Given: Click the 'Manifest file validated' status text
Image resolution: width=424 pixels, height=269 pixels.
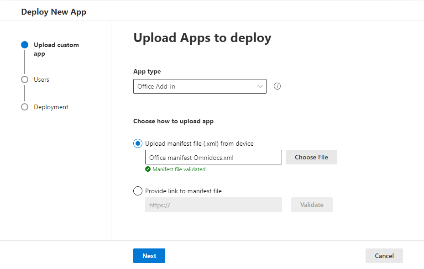Looking at the screenshot, I should (179, 169).
